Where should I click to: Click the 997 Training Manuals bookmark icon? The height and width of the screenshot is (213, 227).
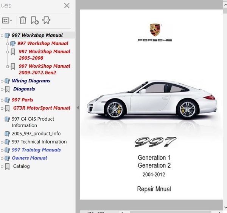[7, 150]
